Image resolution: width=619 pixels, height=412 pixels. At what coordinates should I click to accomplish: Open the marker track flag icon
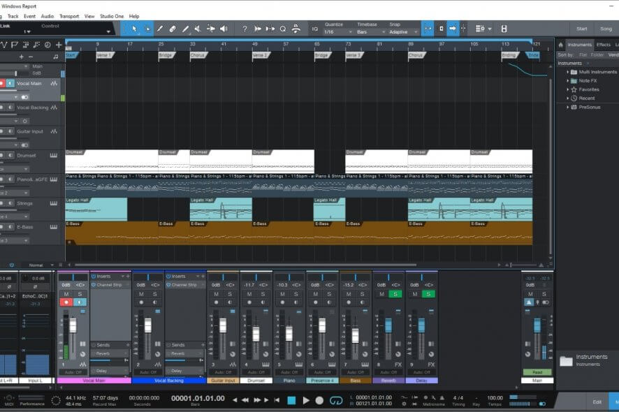15,45
